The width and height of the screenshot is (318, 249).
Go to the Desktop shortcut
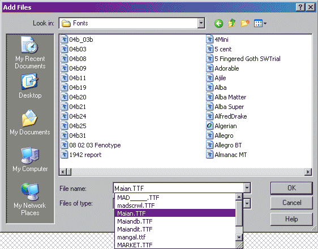(30, 86)
